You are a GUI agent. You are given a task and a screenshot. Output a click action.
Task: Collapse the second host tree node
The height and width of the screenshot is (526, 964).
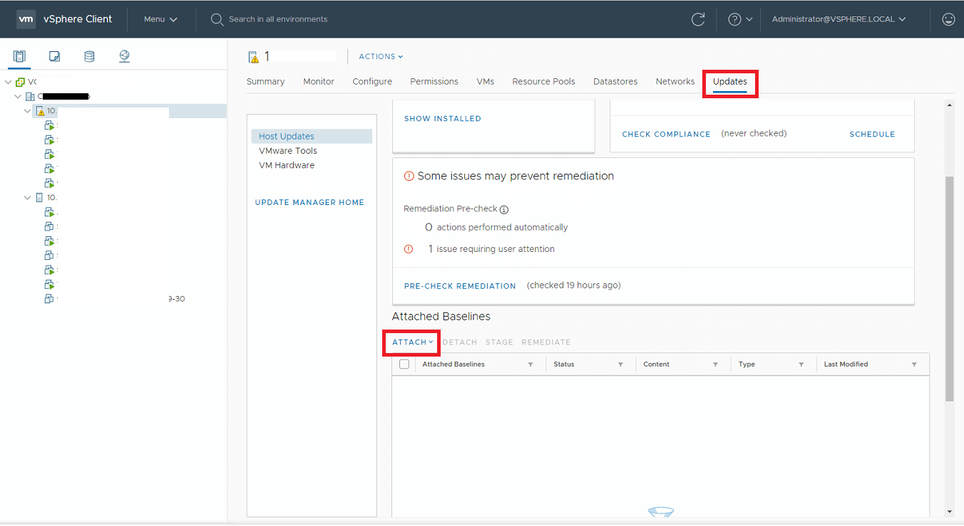pos(28,197)
